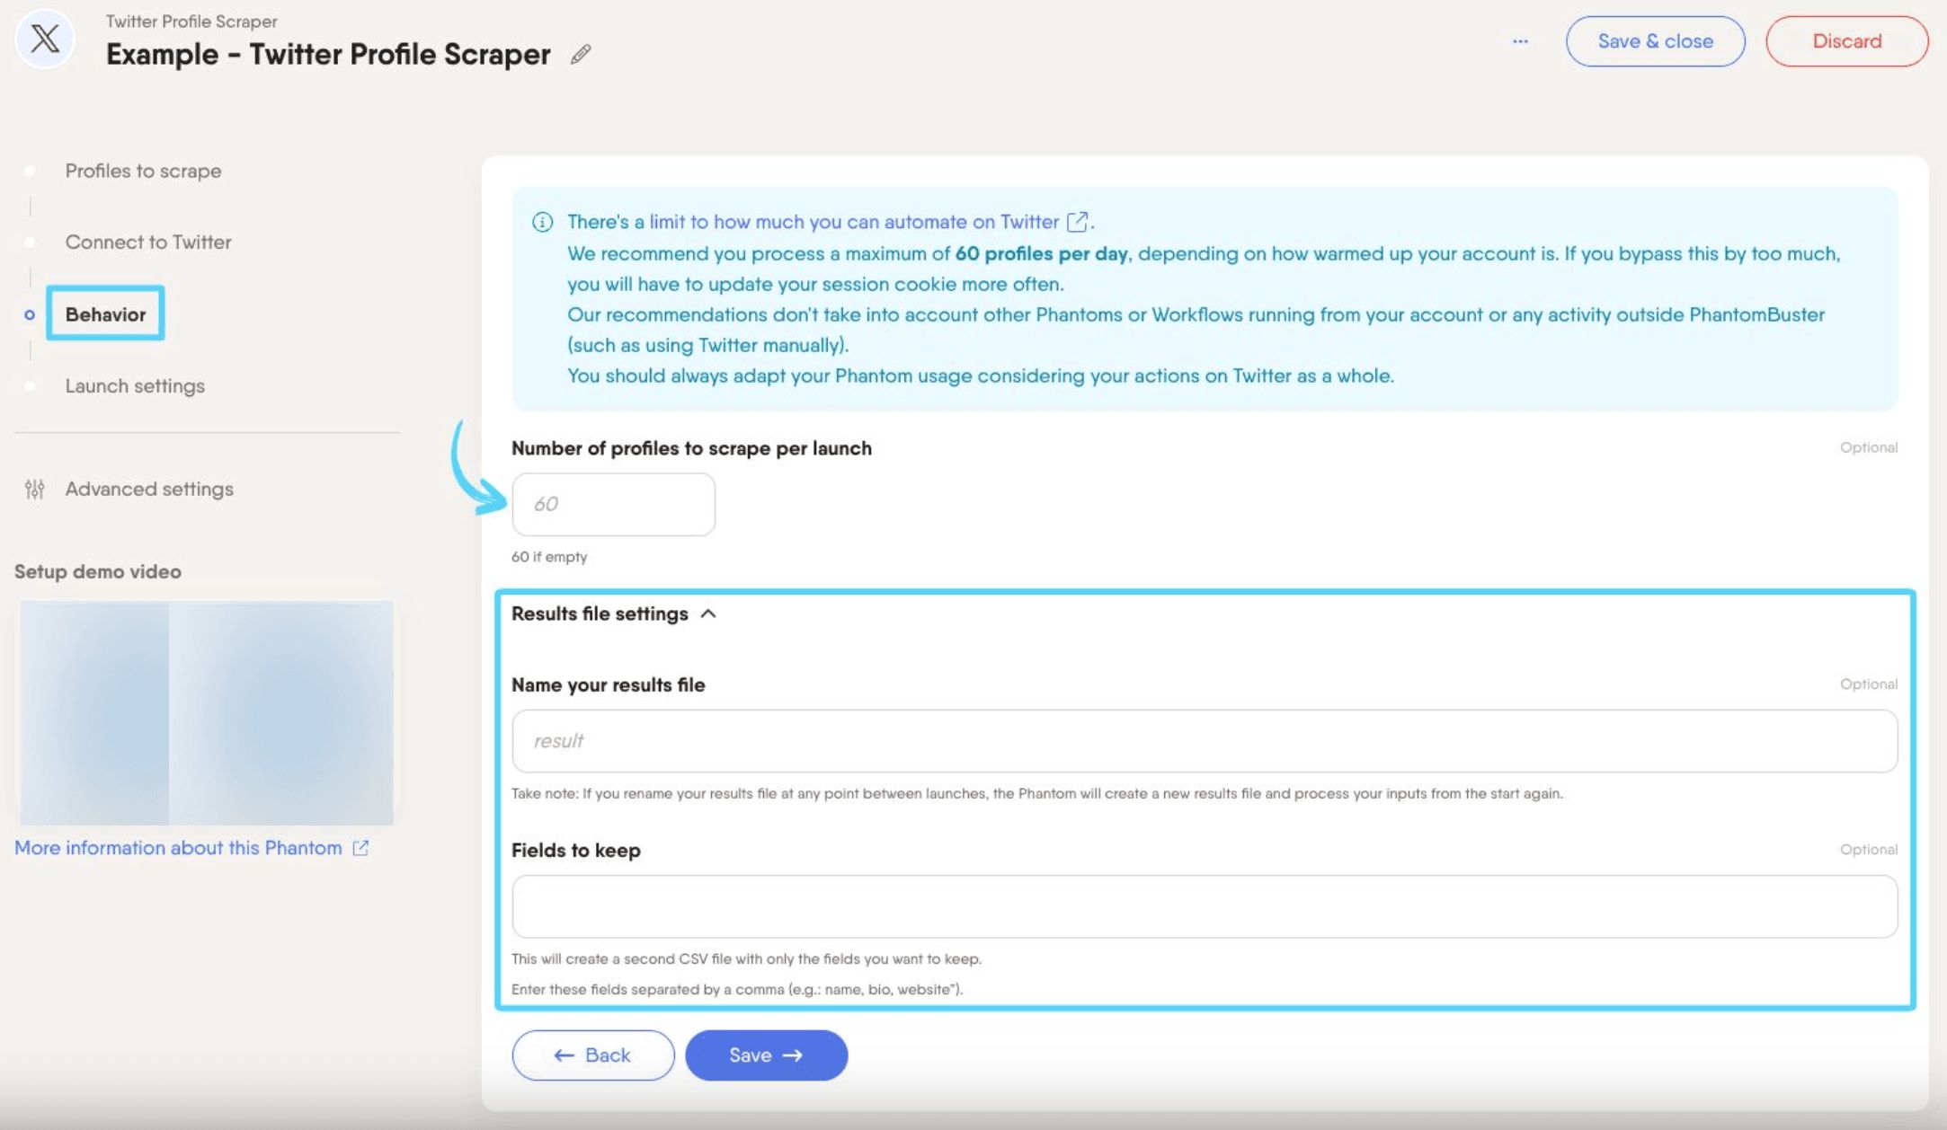The image size is (1947, 1130).
Task: Click 'Example - Twitter Profile Scraper' title
Action: coord(328,55)
